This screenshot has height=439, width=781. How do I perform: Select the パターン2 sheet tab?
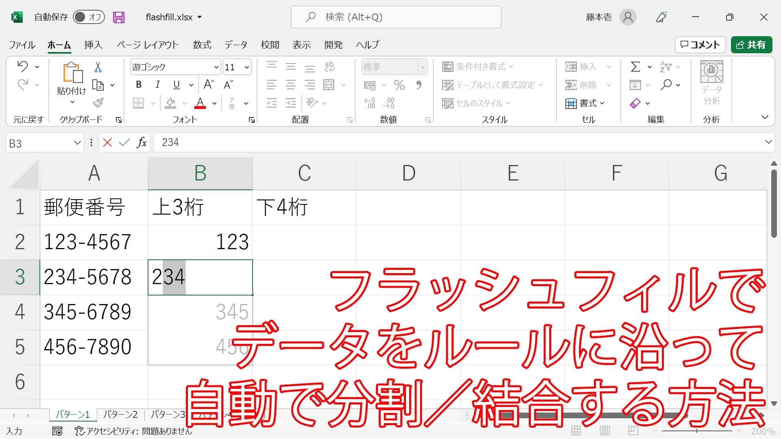click(x=120, y=415)
